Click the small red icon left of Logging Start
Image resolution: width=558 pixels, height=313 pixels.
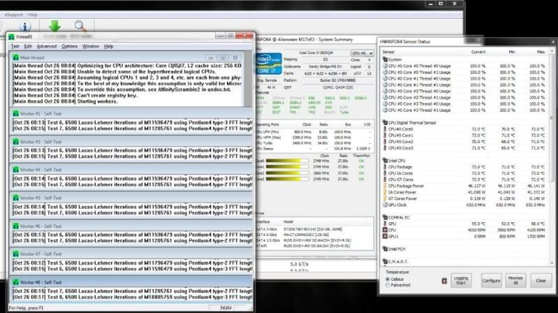coord(444,281)
